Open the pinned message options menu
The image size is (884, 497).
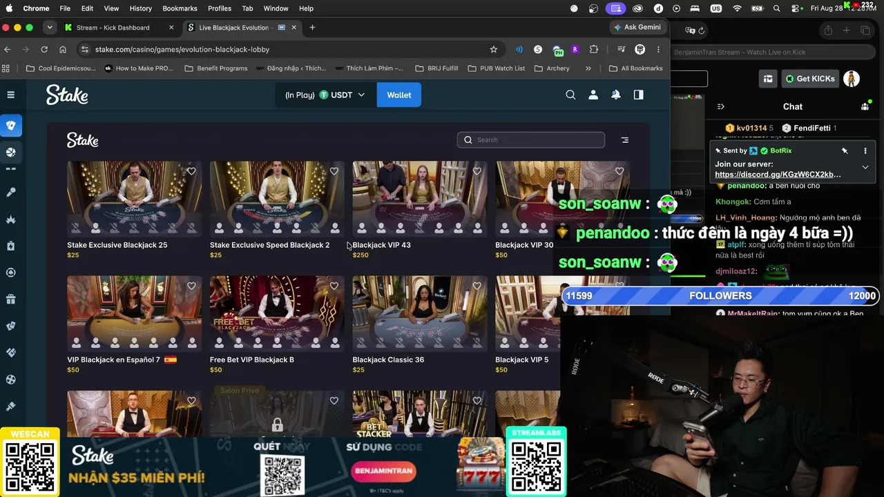pos(865,150)
